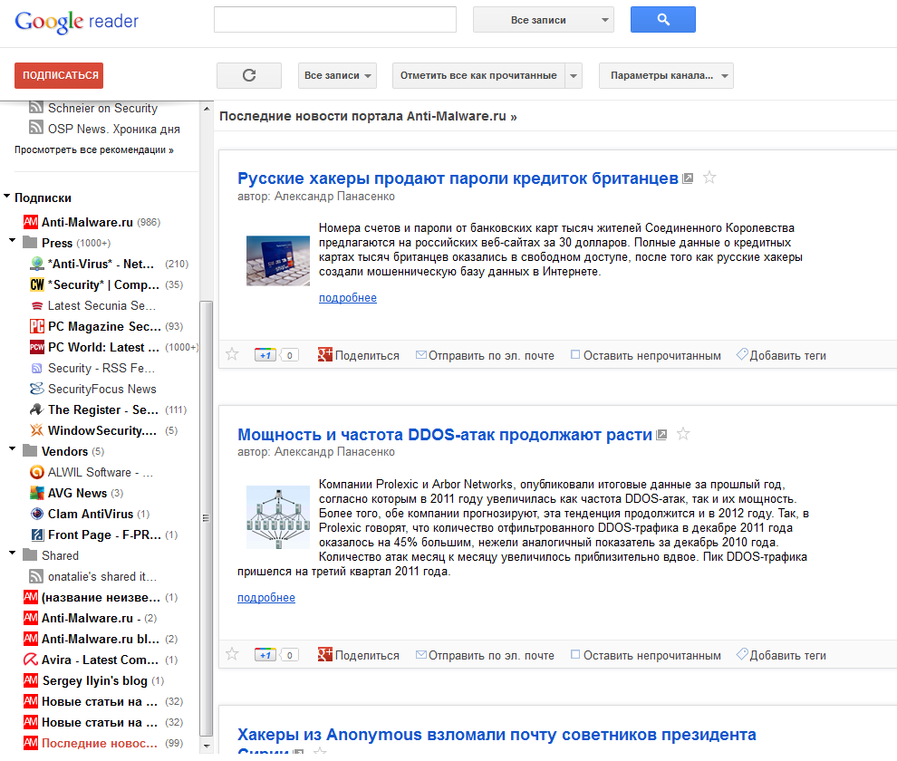Check 'Оставить непрочитанным' on DDOS article
The image size is (897, 761).
pos(575,655)
